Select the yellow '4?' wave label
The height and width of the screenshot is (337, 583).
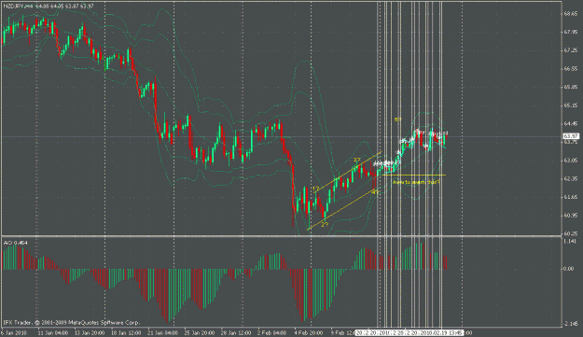pyautogui.click(x=375, y=191)
